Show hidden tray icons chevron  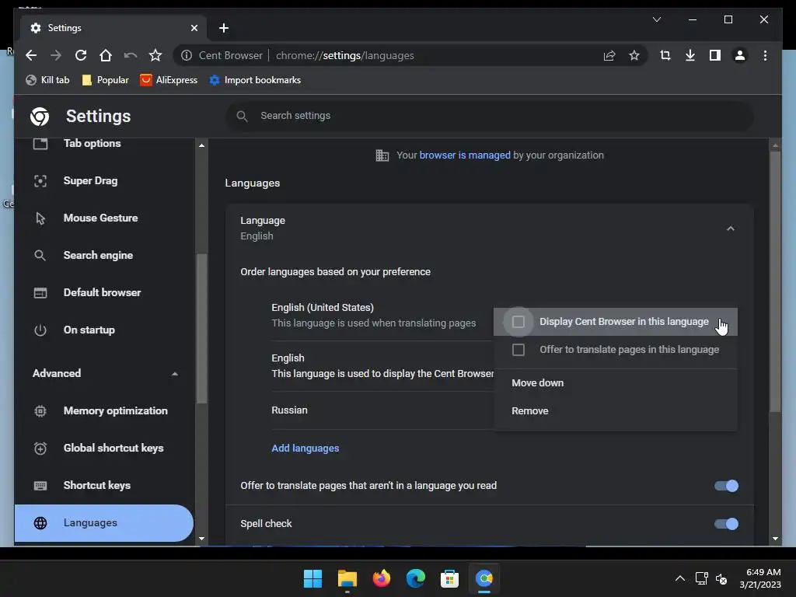point(679,578)
